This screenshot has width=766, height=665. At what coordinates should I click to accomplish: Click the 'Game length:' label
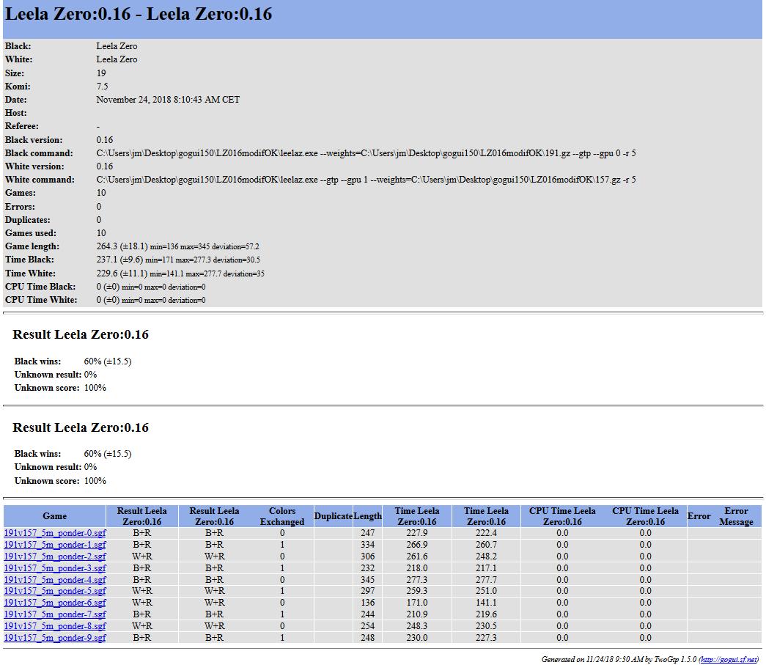[32, 246]
